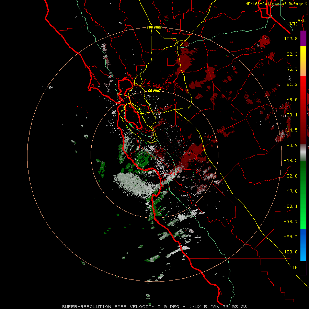Click the 100 NMI range ring label
This screenshot has width=309, height=309.
(154, 27)
